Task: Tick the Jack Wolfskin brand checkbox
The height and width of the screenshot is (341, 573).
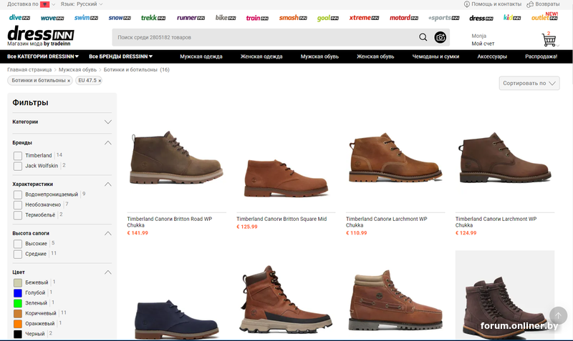Action: (17, 166)
